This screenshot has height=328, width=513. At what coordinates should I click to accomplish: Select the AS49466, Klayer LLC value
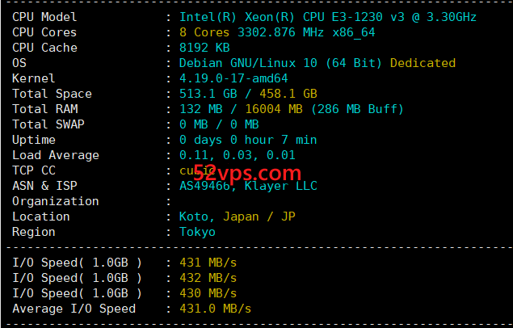248,186
